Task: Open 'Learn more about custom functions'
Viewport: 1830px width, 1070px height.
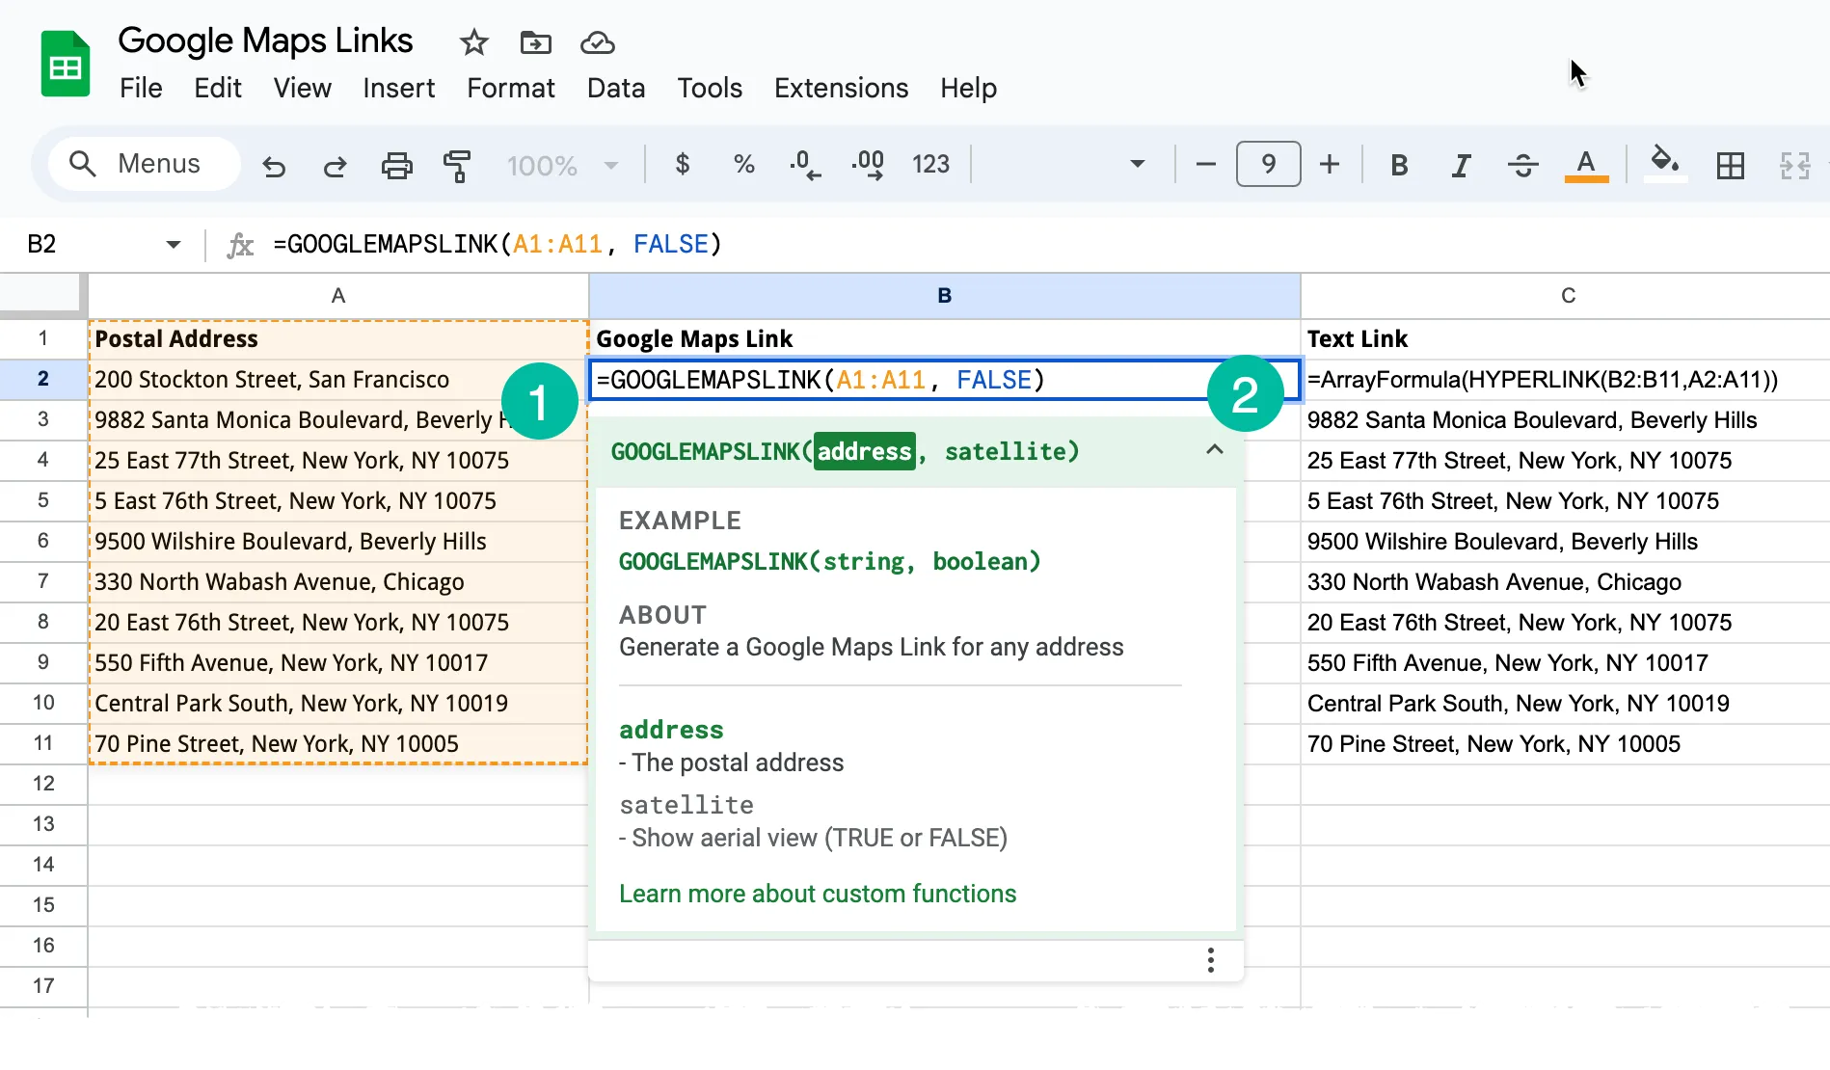Action: (x=818, y=894)
